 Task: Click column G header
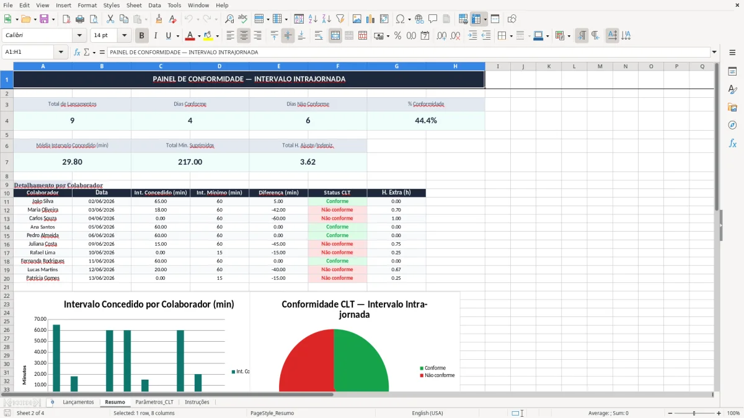click(396, 66)
